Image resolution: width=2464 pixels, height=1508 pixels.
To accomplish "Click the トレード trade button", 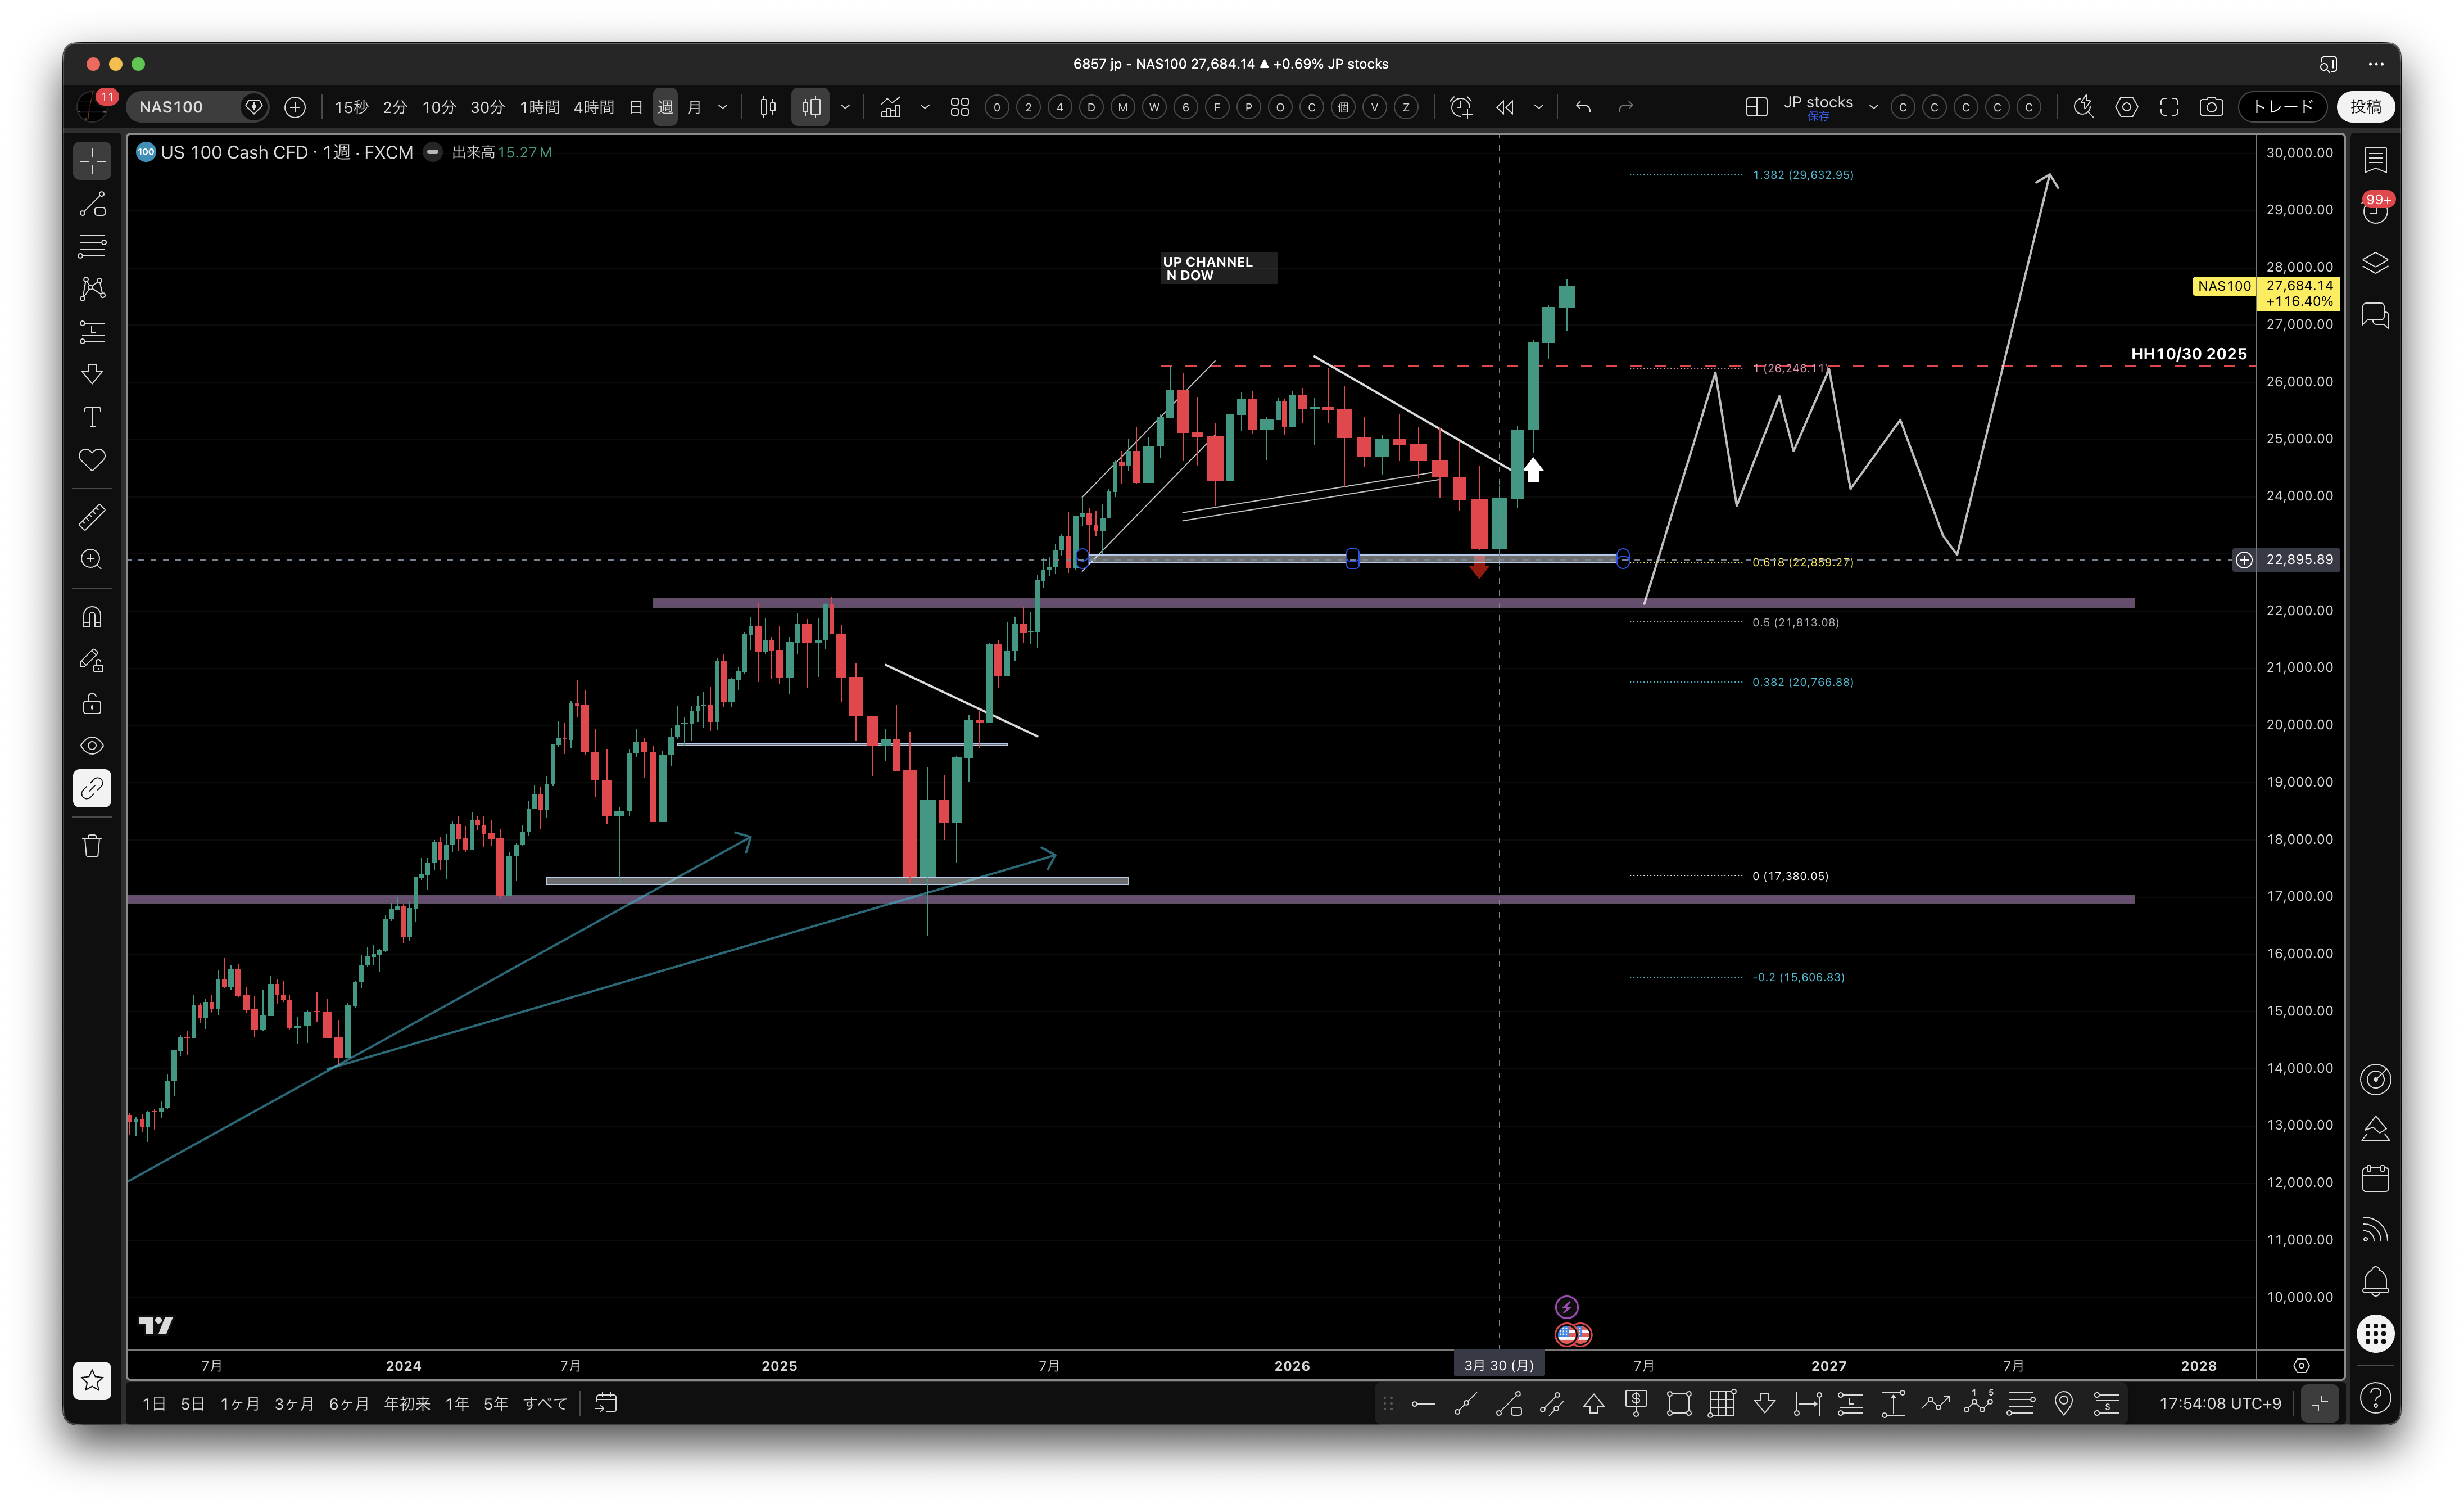I will [x=2283, y=107].
